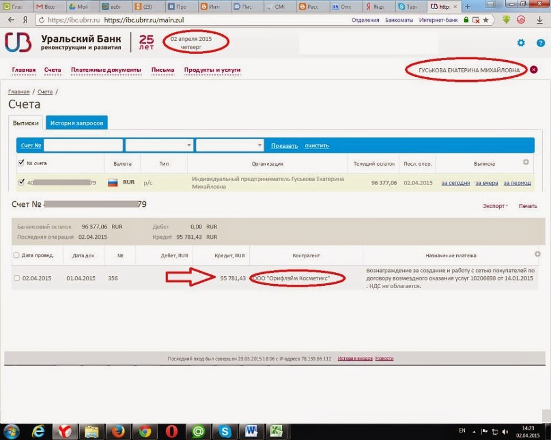Click the Печать button

point(528,206)
